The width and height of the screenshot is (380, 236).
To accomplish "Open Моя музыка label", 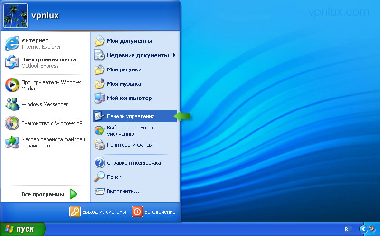I will 124,84.
